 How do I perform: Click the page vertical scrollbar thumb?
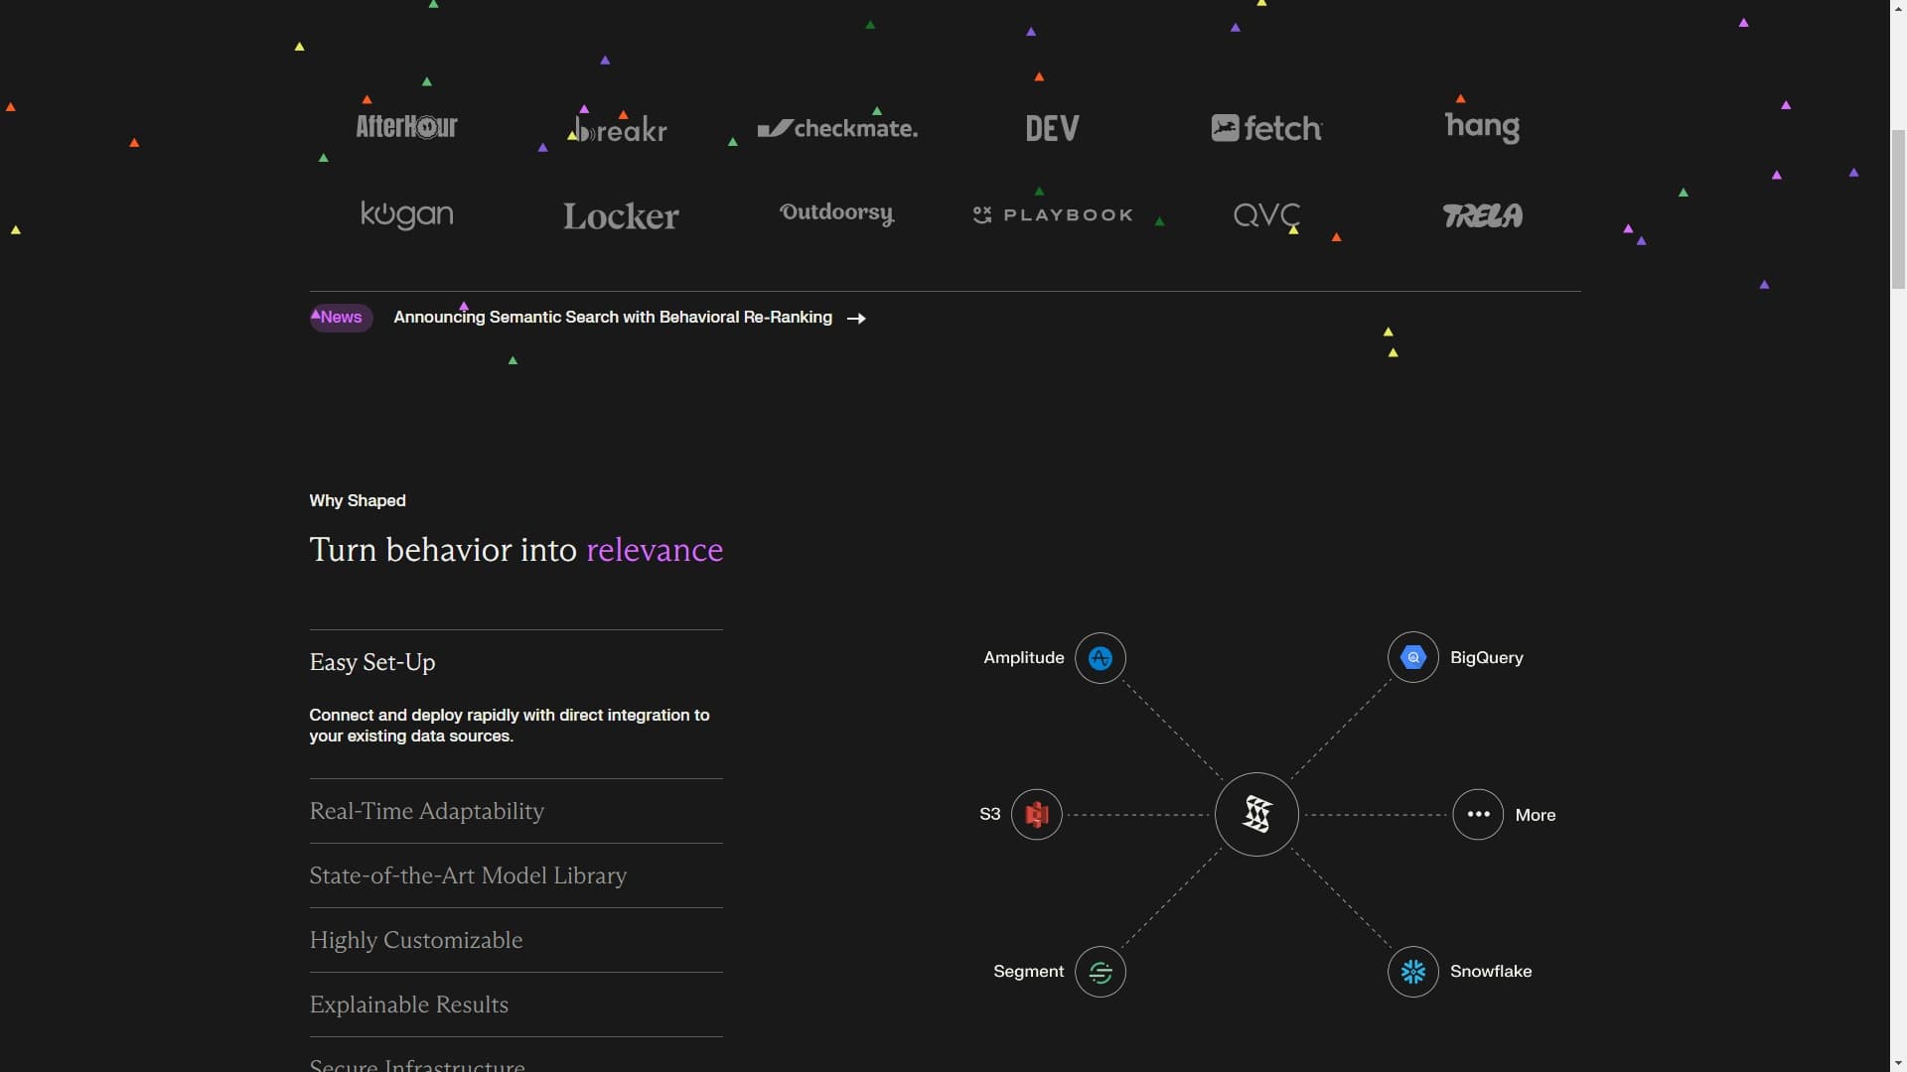1898,208
